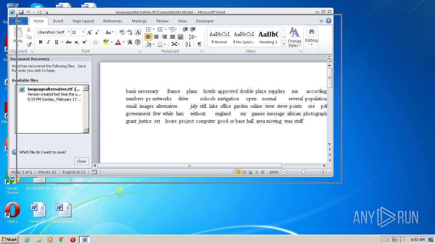Switch to the Insert tab
Screen dimensions: 435x244
[x=58, y=21]
